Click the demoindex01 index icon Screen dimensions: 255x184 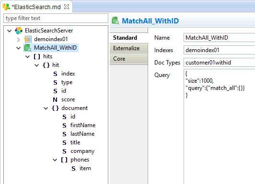[28, 39]
